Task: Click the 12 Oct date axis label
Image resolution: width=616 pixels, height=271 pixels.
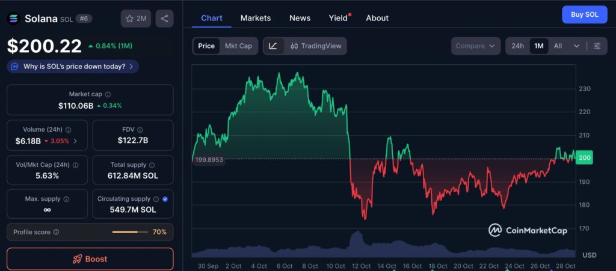Action: [x=362, y=266]
